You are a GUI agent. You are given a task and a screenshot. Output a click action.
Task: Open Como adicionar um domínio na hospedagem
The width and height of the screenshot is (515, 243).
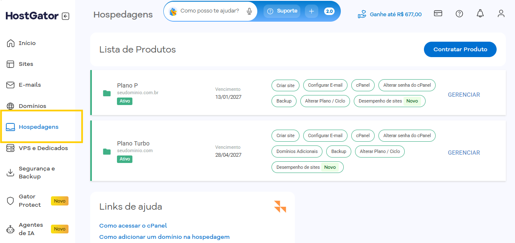tap(165, 237)
